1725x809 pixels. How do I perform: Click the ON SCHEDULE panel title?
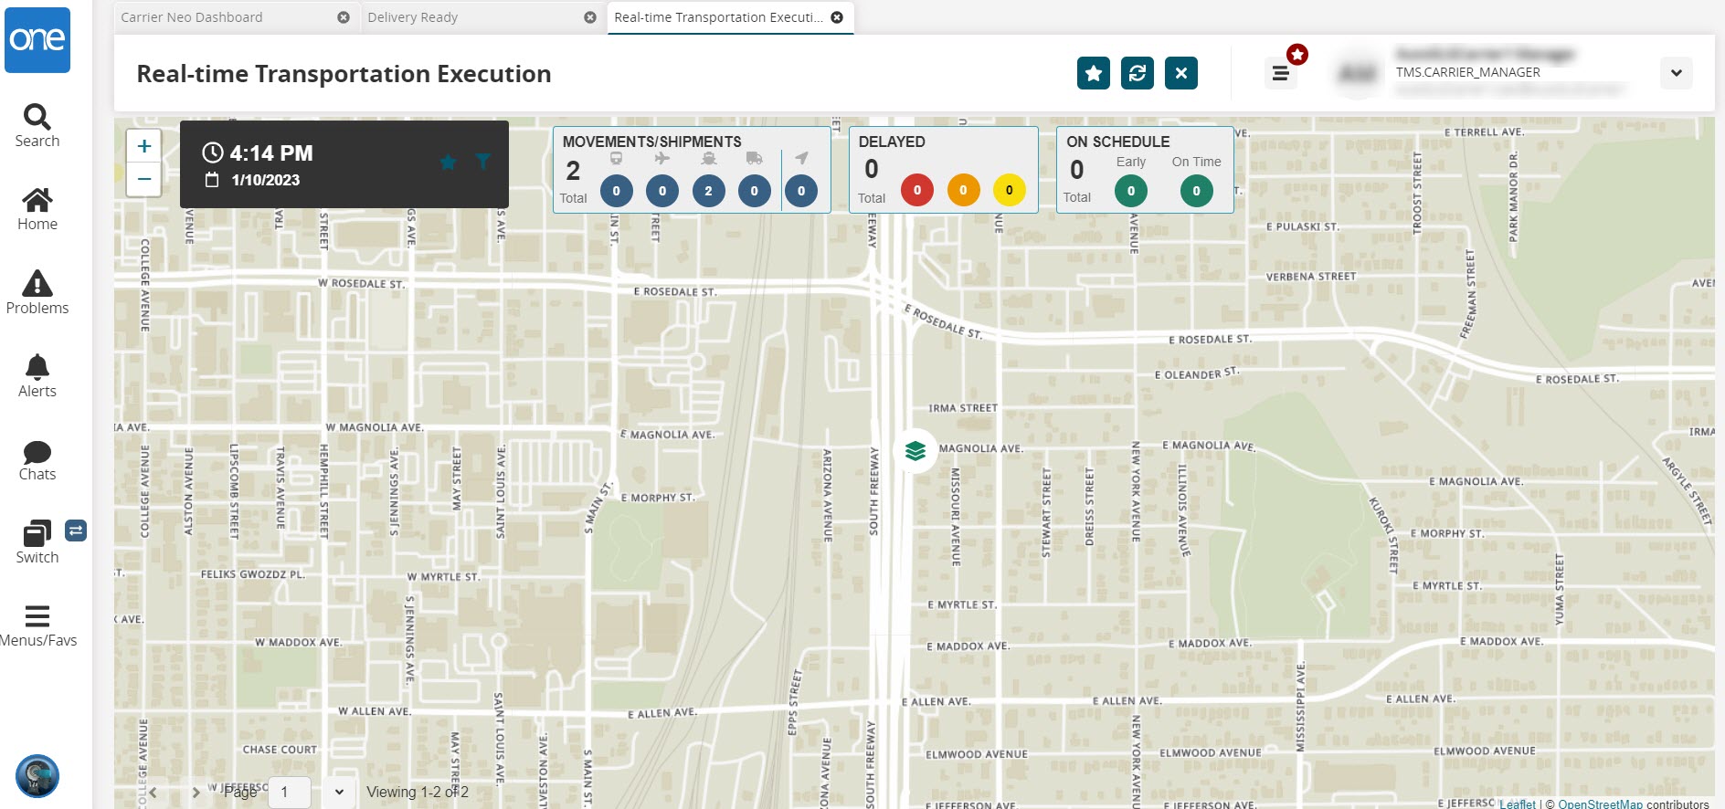pos(1118,142)
